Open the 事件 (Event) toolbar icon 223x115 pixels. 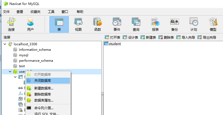click(117, 24)
